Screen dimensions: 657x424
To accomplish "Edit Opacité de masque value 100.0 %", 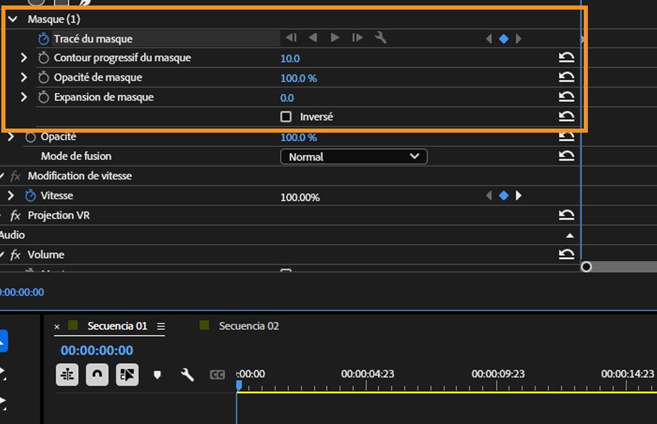I will coord(299,78).
